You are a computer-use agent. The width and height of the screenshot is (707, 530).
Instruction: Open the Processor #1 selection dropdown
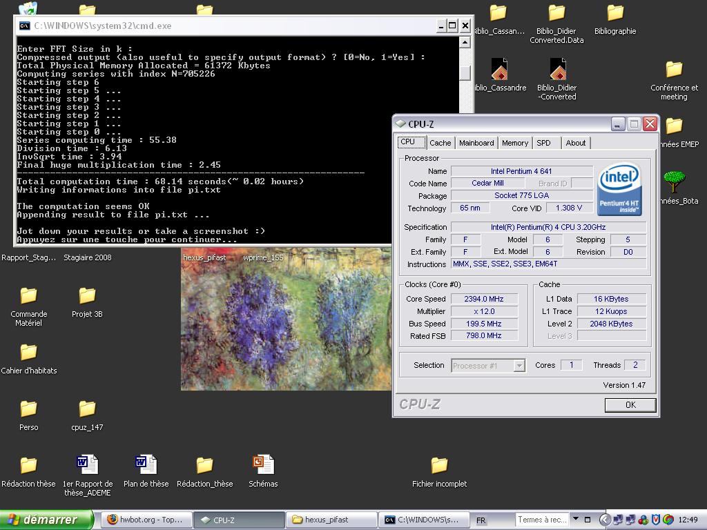(x=519, y=366)
